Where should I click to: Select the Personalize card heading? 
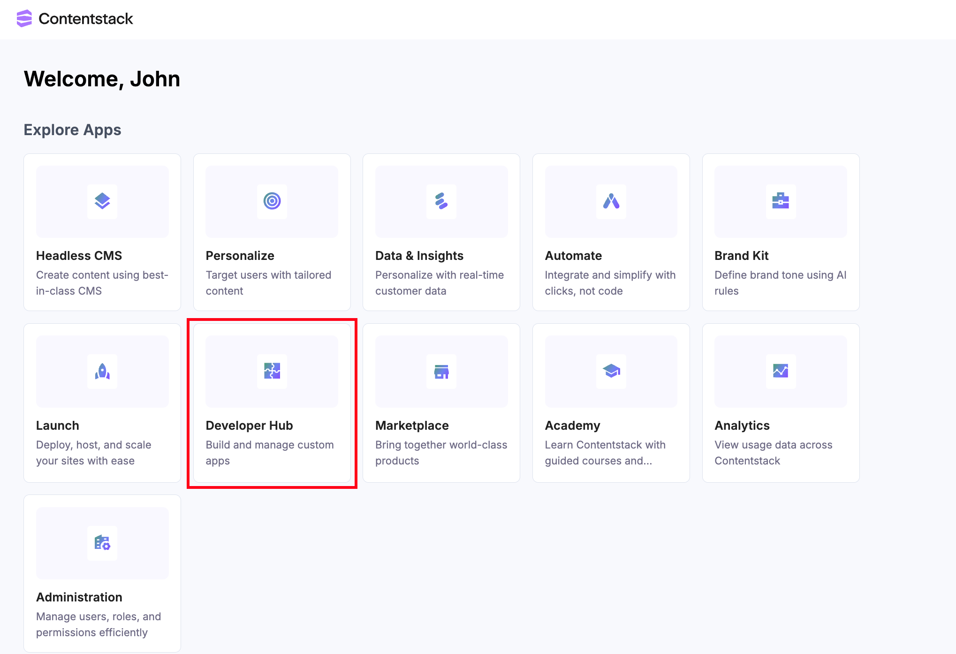point(240,256)
